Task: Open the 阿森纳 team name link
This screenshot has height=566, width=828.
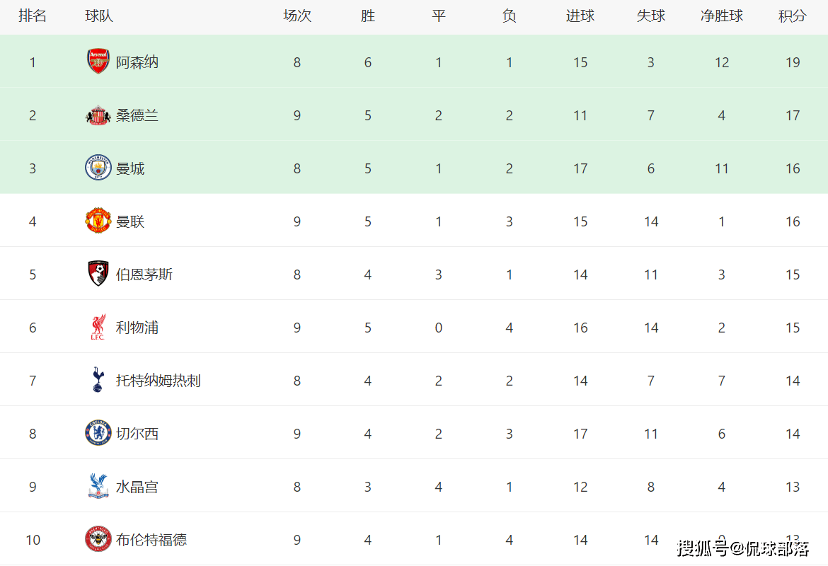Action: [x=137, y=62]
